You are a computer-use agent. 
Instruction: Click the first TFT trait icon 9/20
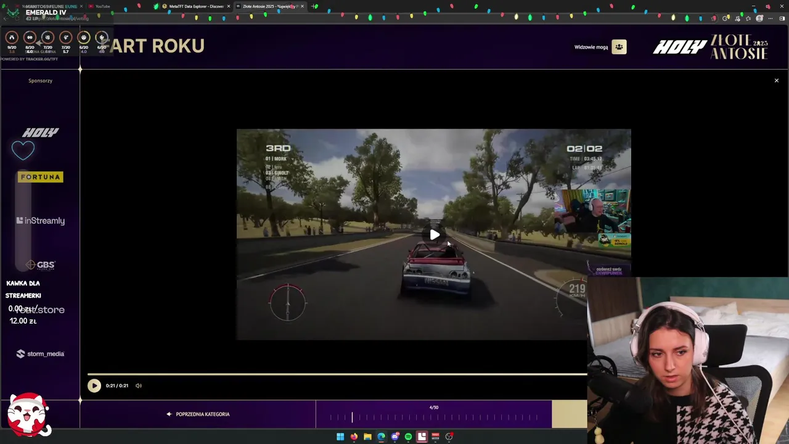(12, 38)
